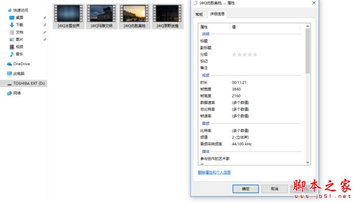357x202 pixels.
Task: Select the 帧速率 property row label
Action: [x=206, y=116]
